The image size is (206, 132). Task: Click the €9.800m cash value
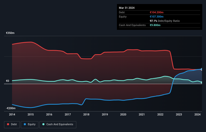tap(155, 25)
